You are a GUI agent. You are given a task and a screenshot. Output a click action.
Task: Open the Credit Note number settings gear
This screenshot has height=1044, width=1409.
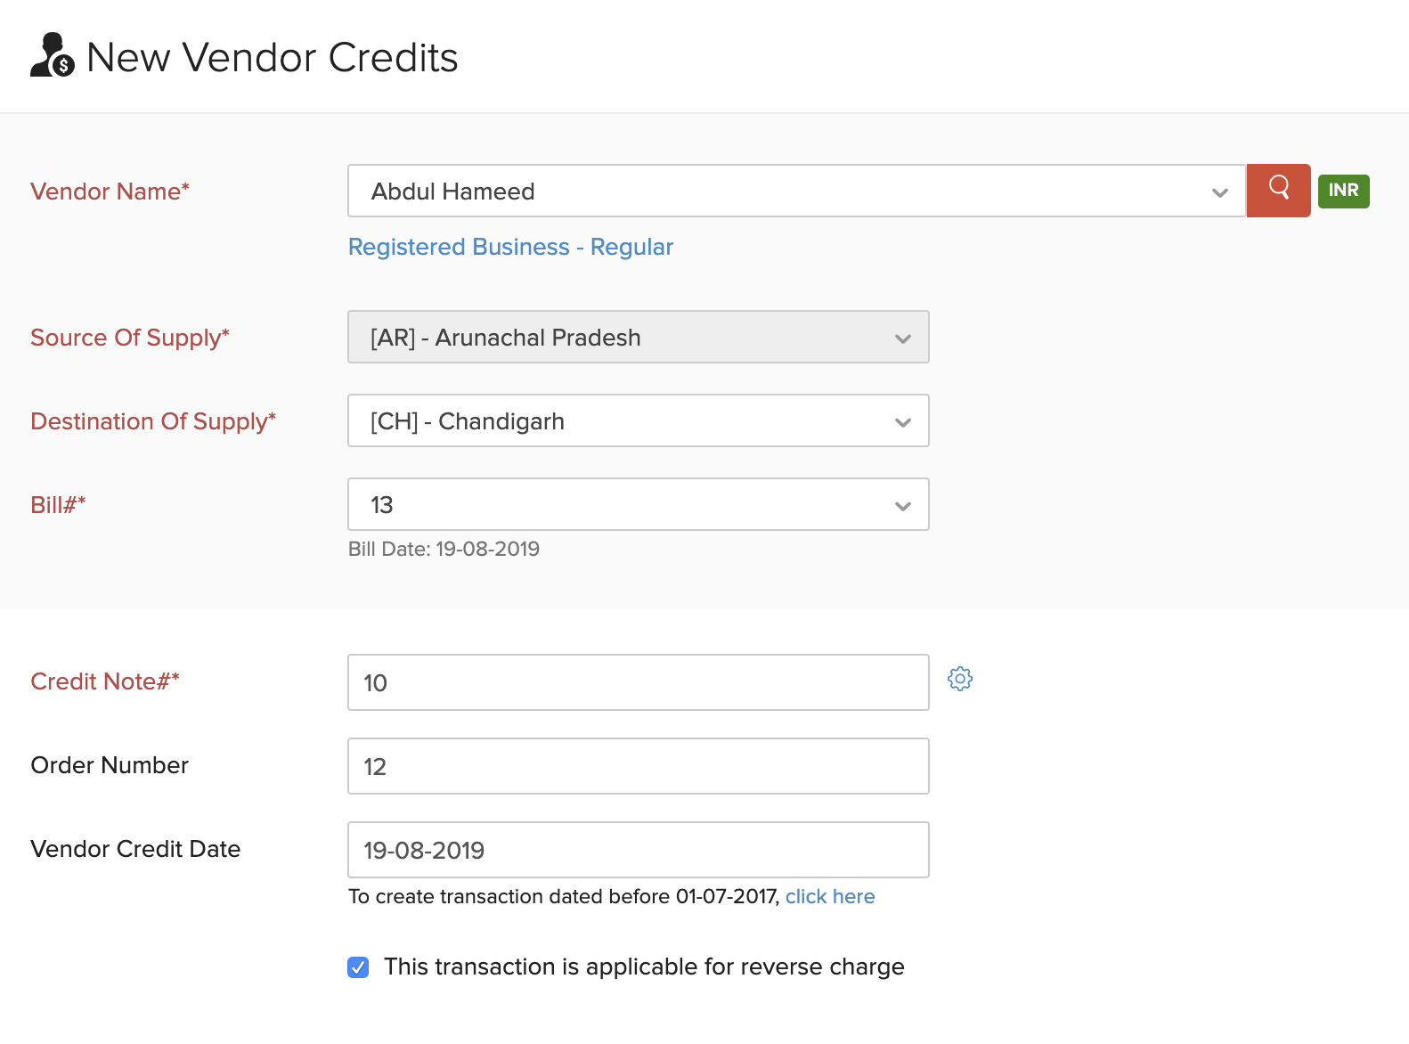coord(959,680)
